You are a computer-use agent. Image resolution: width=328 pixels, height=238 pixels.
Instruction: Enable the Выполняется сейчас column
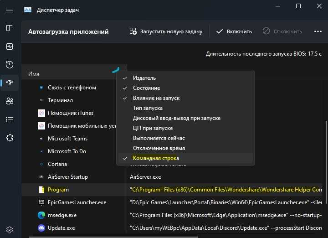coord(185,138)
